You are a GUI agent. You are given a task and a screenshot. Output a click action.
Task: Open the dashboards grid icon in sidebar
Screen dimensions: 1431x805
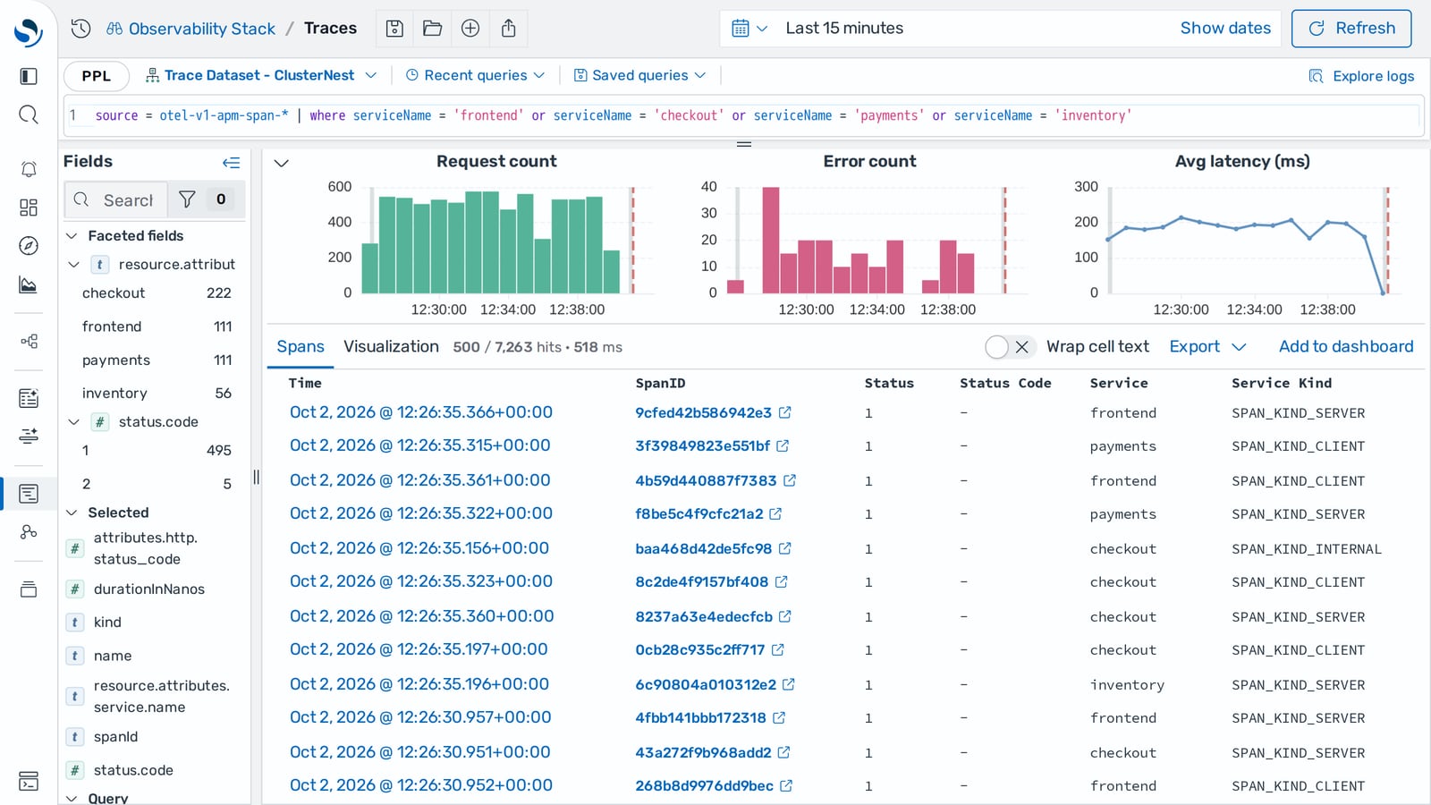[x=29, y=208]
